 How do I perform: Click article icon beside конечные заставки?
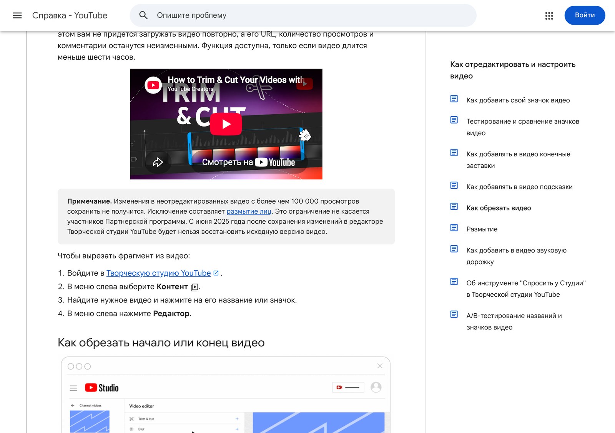454,153
